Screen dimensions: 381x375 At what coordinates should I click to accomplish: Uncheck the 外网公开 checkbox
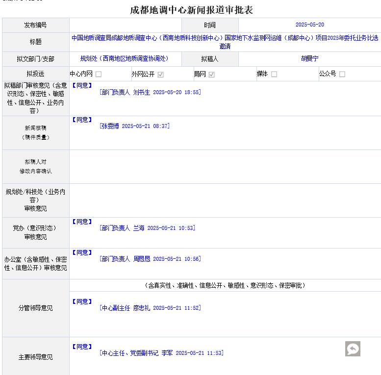coord(160,75)
